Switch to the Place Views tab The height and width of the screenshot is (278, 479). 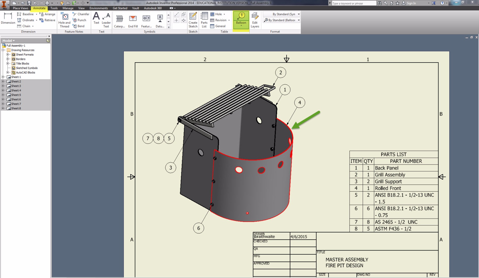click(x=20, y=8)
